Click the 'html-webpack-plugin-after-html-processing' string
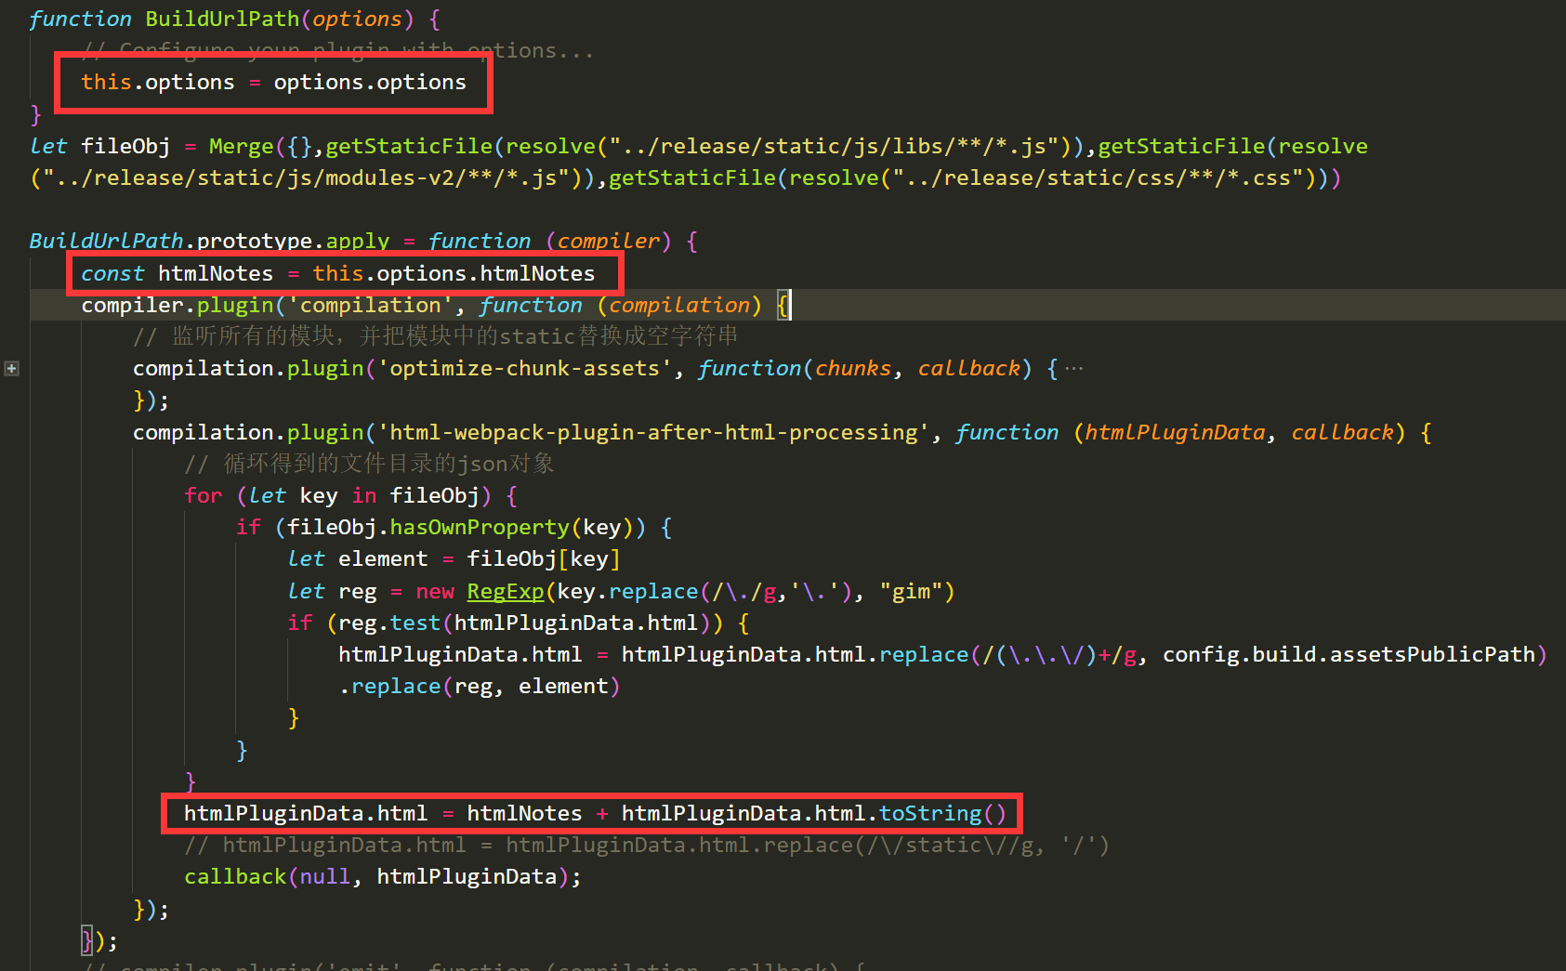 click(652, 432)
